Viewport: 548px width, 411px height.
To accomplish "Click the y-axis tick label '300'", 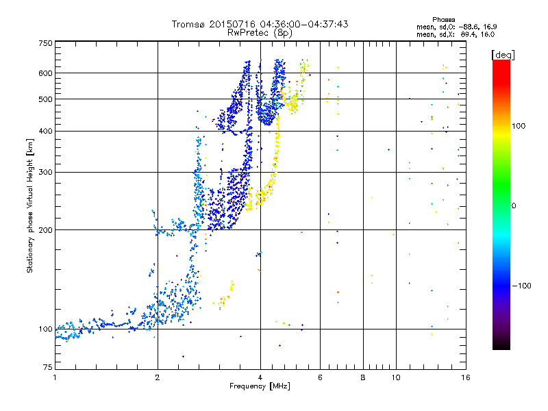I will pos(45,173).
